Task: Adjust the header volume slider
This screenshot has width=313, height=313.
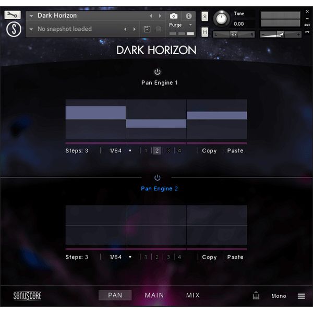Action: pos(281,34)
